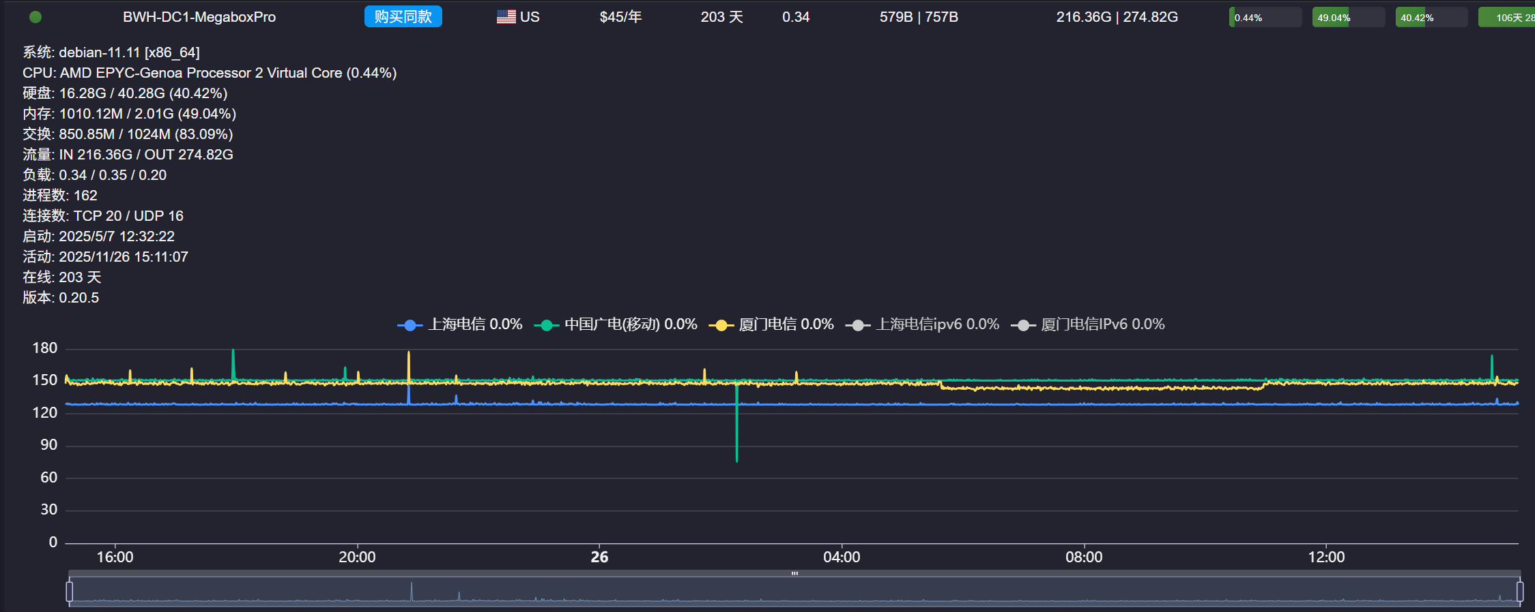Click the left handle of the zoom slider

(70, 592)
